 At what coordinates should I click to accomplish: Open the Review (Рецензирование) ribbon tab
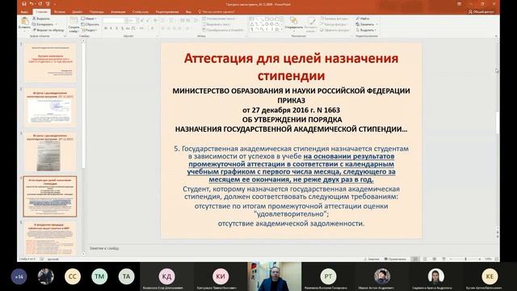(x=167, y=12)
